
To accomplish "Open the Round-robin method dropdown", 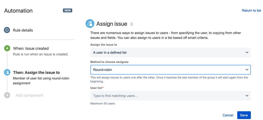I will pos(170,70).
